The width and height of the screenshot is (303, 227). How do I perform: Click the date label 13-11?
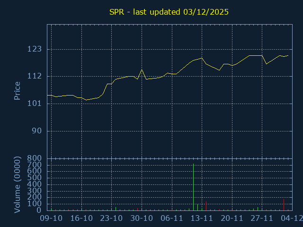(202, 218)
